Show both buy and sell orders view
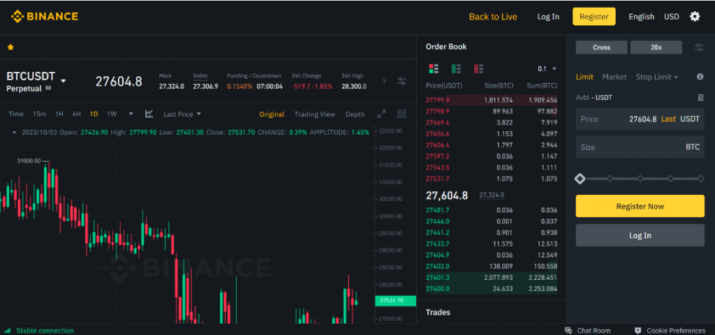The height and width of the screenshot is (335, 715). pyautogui.click(x=434, y=68)
